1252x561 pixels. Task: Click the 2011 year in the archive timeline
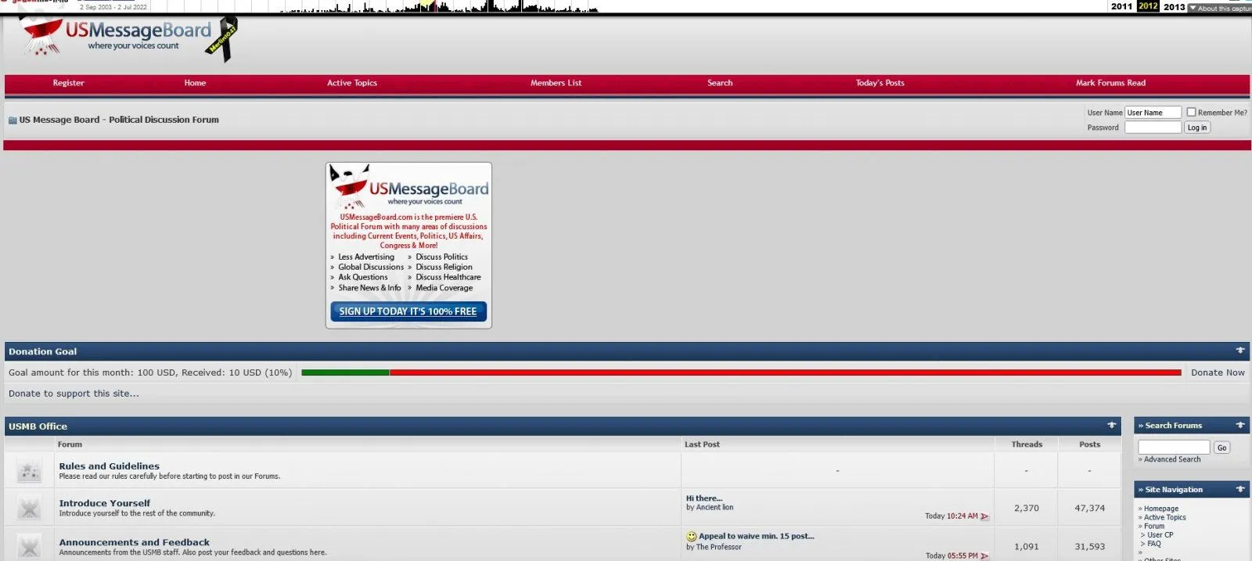tap(1121, 6)
